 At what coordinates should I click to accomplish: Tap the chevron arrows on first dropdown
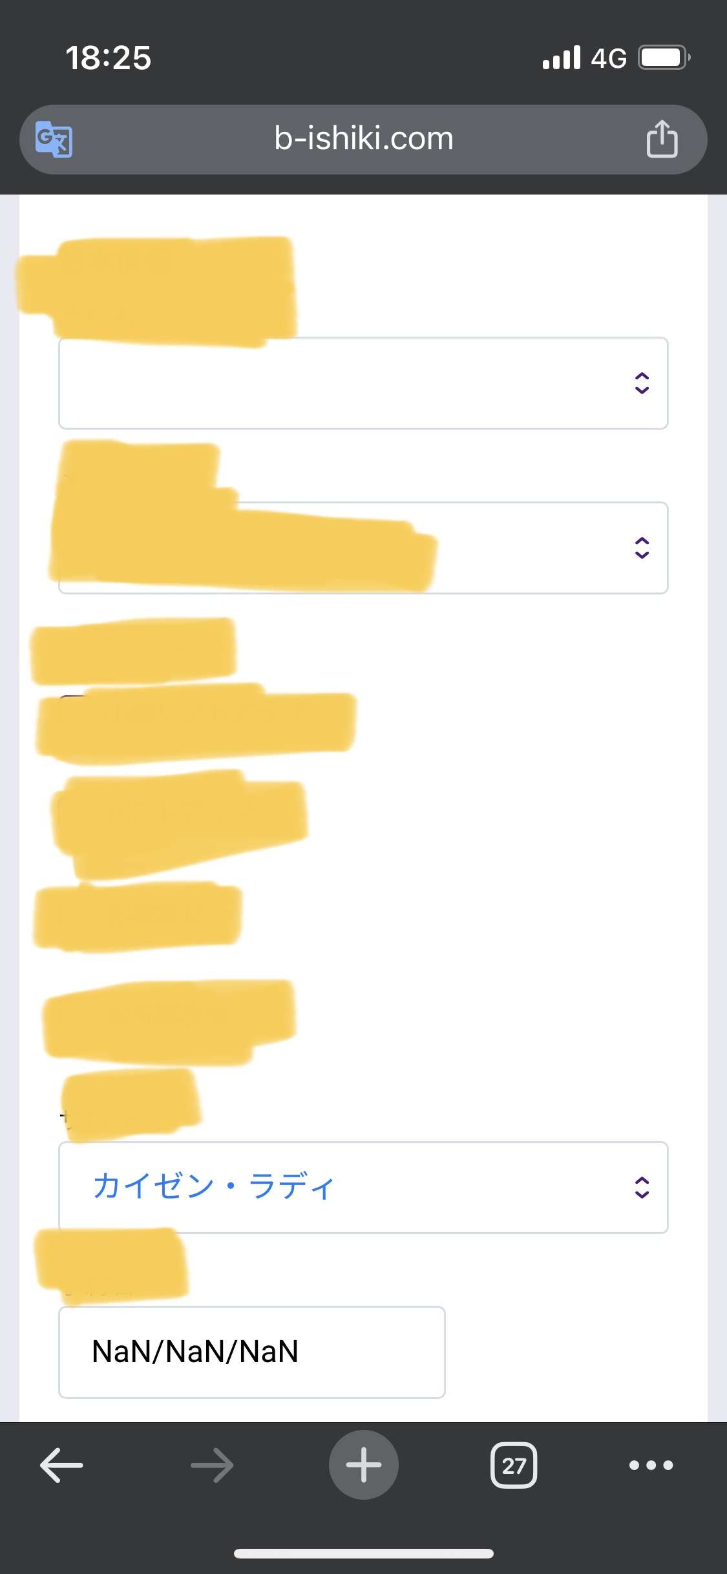pyautogui.click(x=642, y=383)
